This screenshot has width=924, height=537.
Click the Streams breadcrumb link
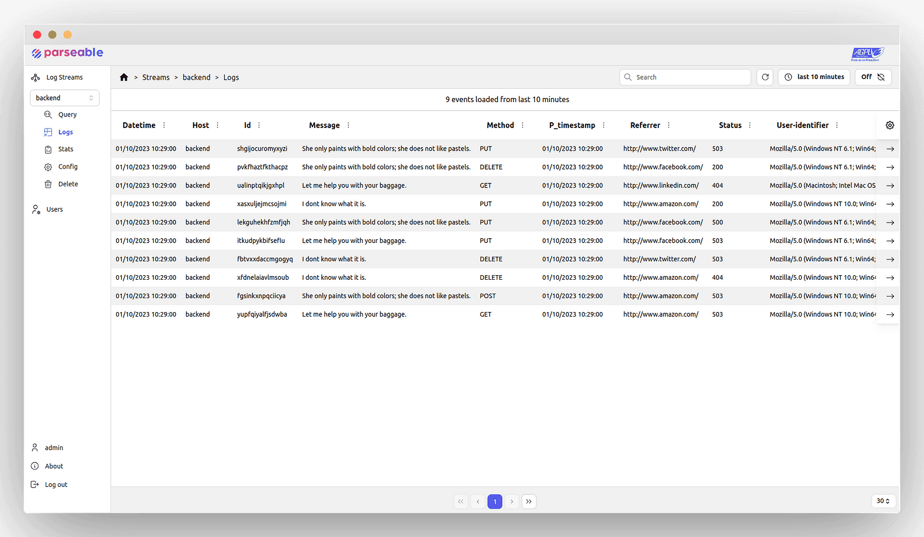(x=156, y=77)
